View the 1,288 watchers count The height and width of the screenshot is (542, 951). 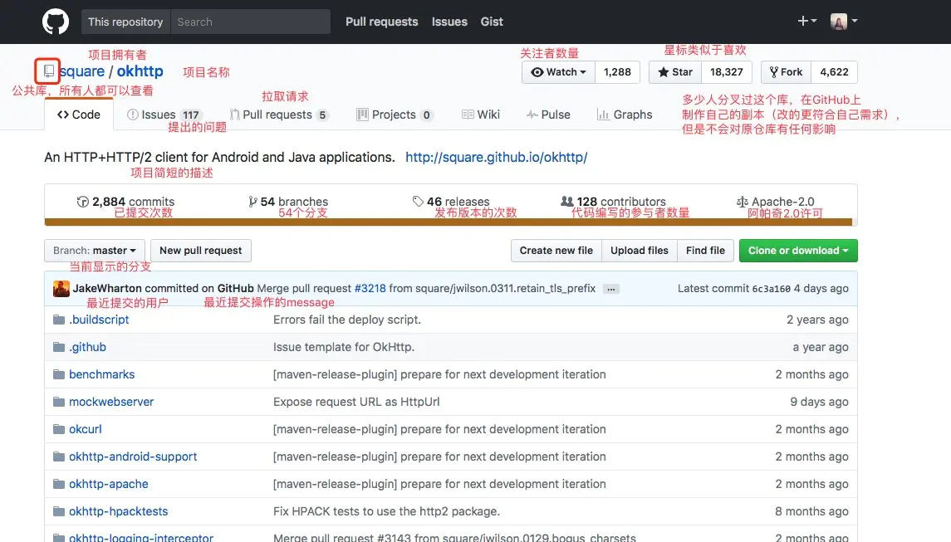pos(617,72)
